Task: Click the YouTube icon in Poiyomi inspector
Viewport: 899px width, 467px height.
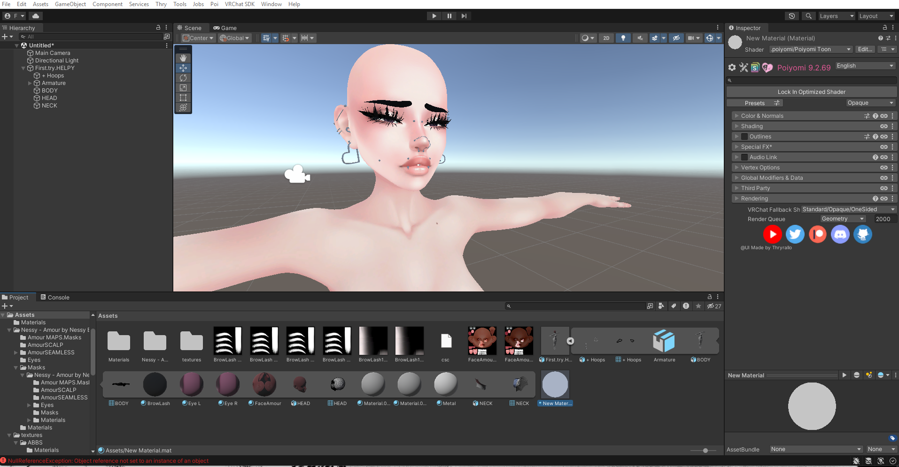Action: tap(773, 234)
